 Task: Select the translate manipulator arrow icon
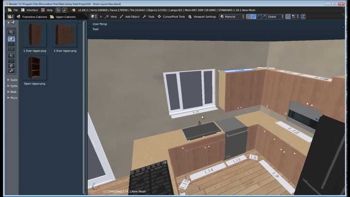pos(253,17)
